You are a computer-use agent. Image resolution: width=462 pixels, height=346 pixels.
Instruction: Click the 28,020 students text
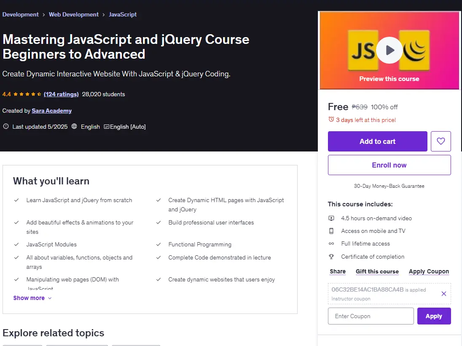(103, 94)
